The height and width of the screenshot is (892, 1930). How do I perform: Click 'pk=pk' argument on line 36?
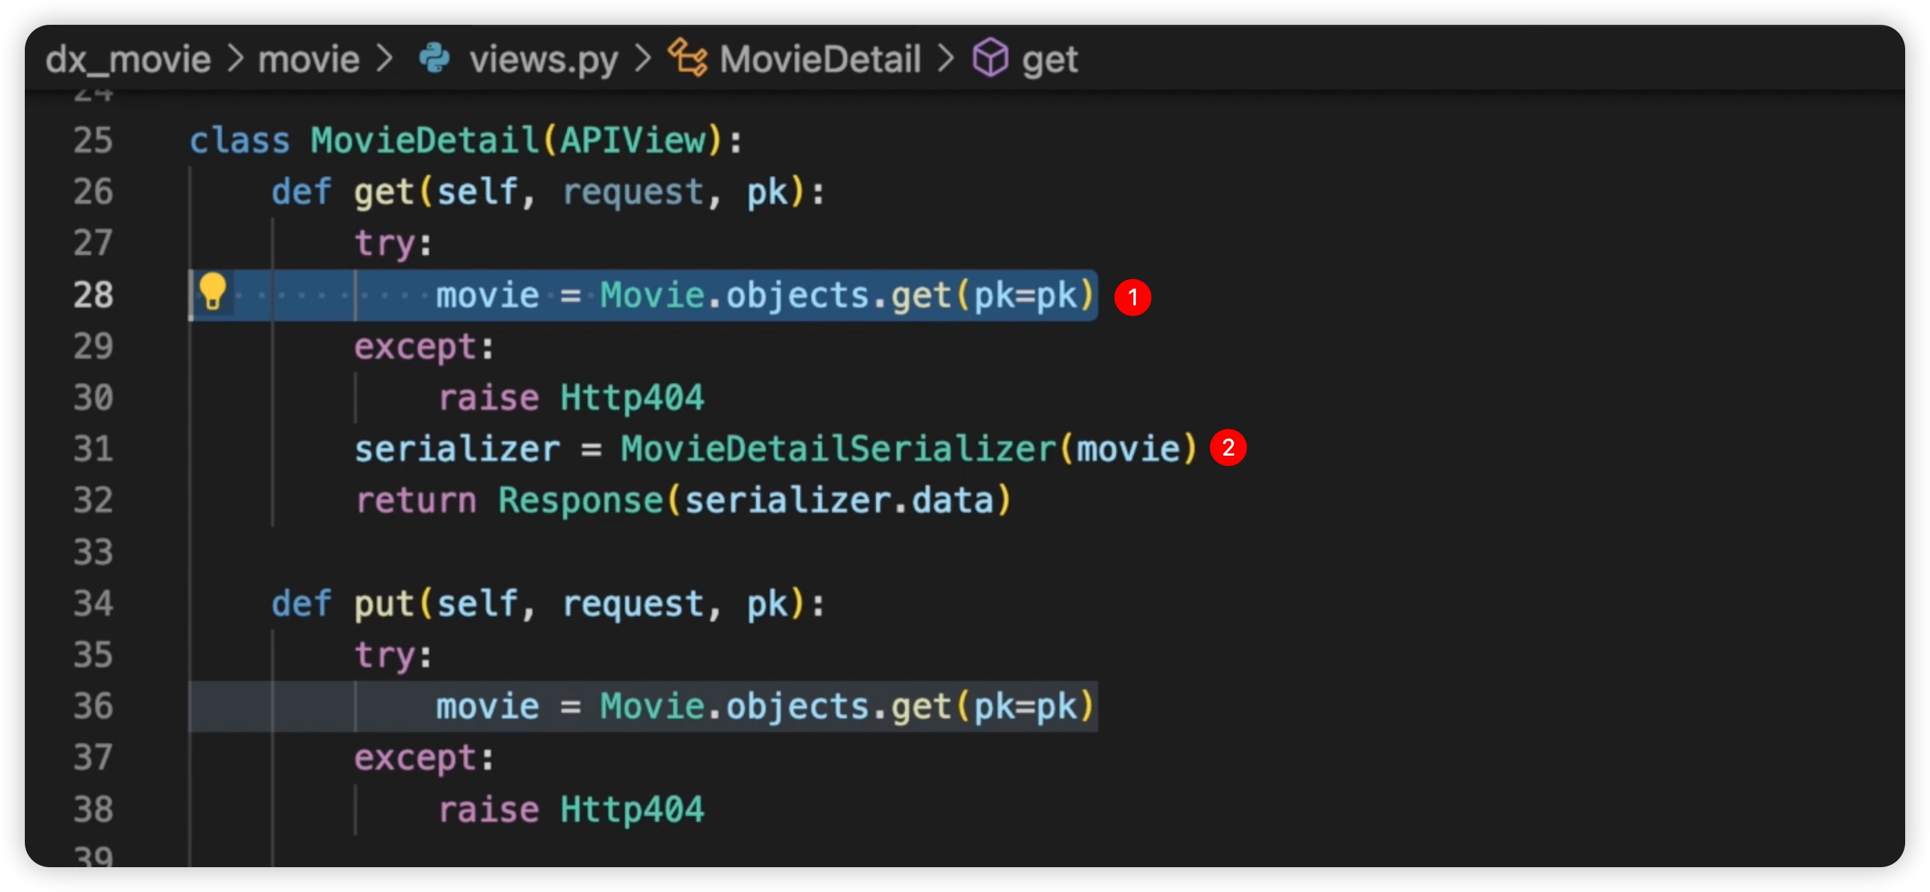[1025, 708]
